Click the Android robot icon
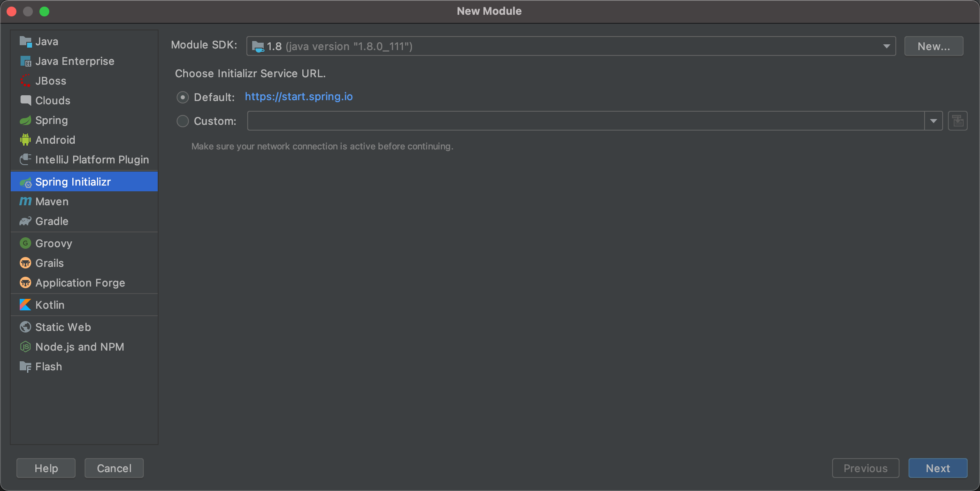 (x=25, y=140)
